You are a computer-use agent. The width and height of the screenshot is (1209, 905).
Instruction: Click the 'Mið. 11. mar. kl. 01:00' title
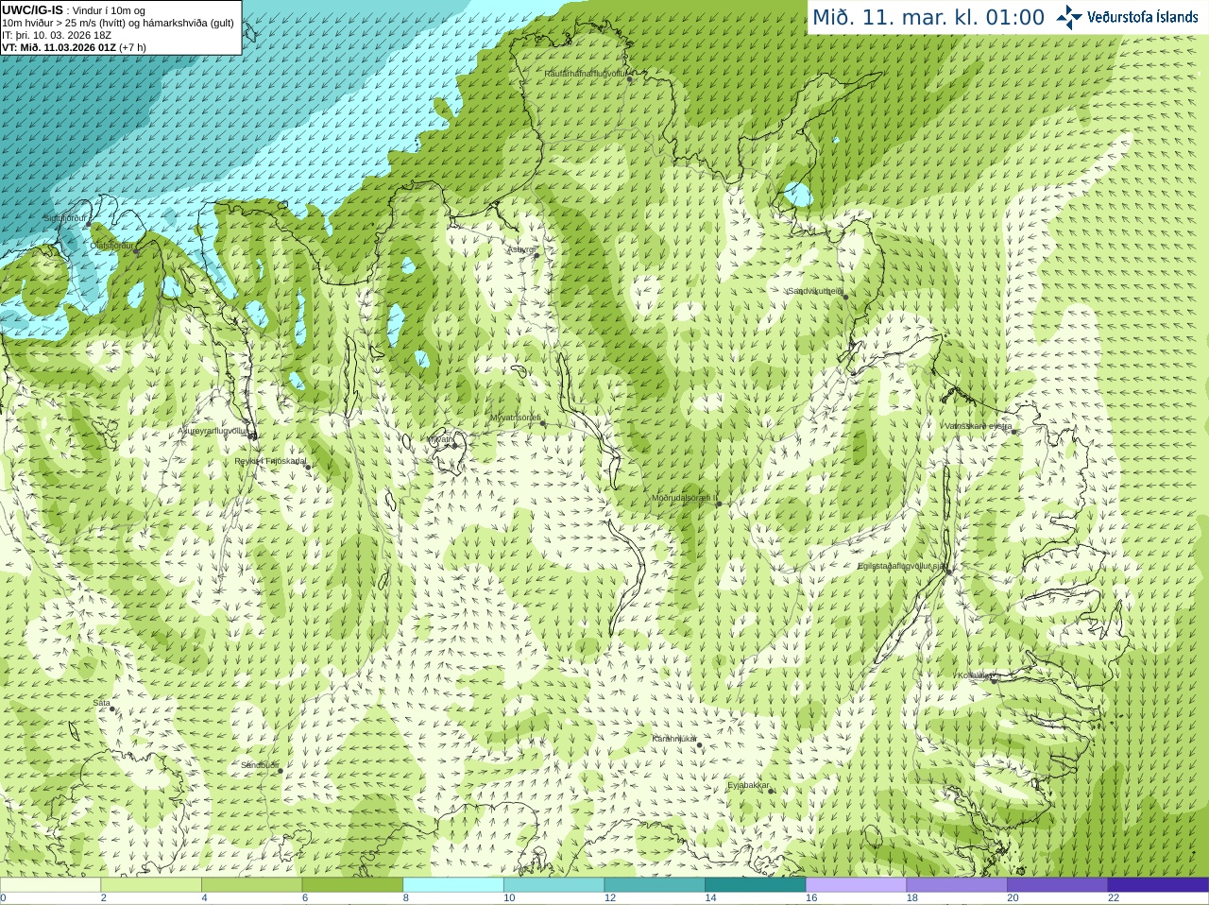(x=929, y=18)
